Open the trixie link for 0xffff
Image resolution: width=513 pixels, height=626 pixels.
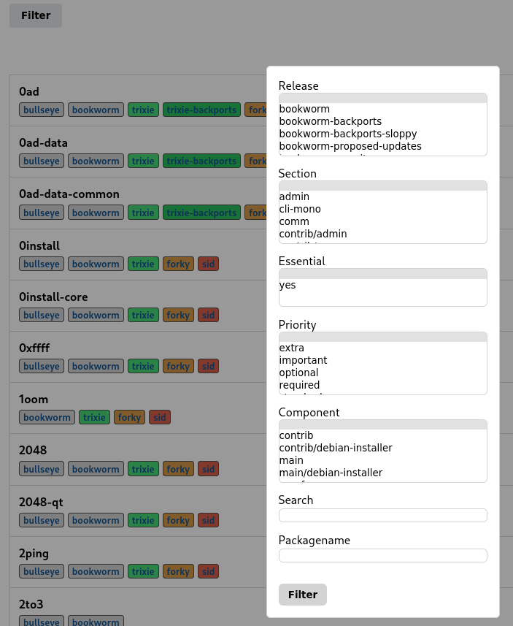pos(143,366)
